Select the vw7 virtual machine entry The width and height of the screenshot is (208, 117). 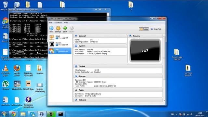[60, 51]
